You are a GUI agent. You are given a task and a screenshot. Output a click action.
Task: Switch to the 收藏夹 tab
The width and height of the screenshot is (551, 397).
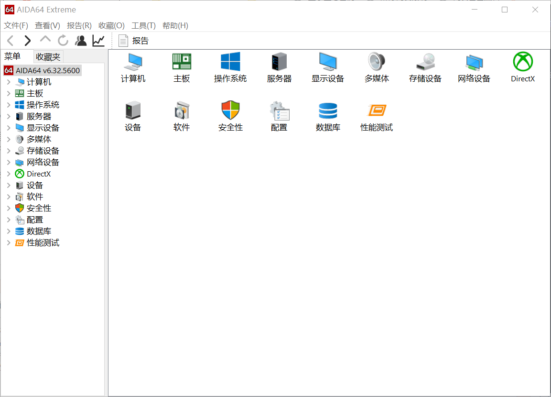click(x=48, y=56)
